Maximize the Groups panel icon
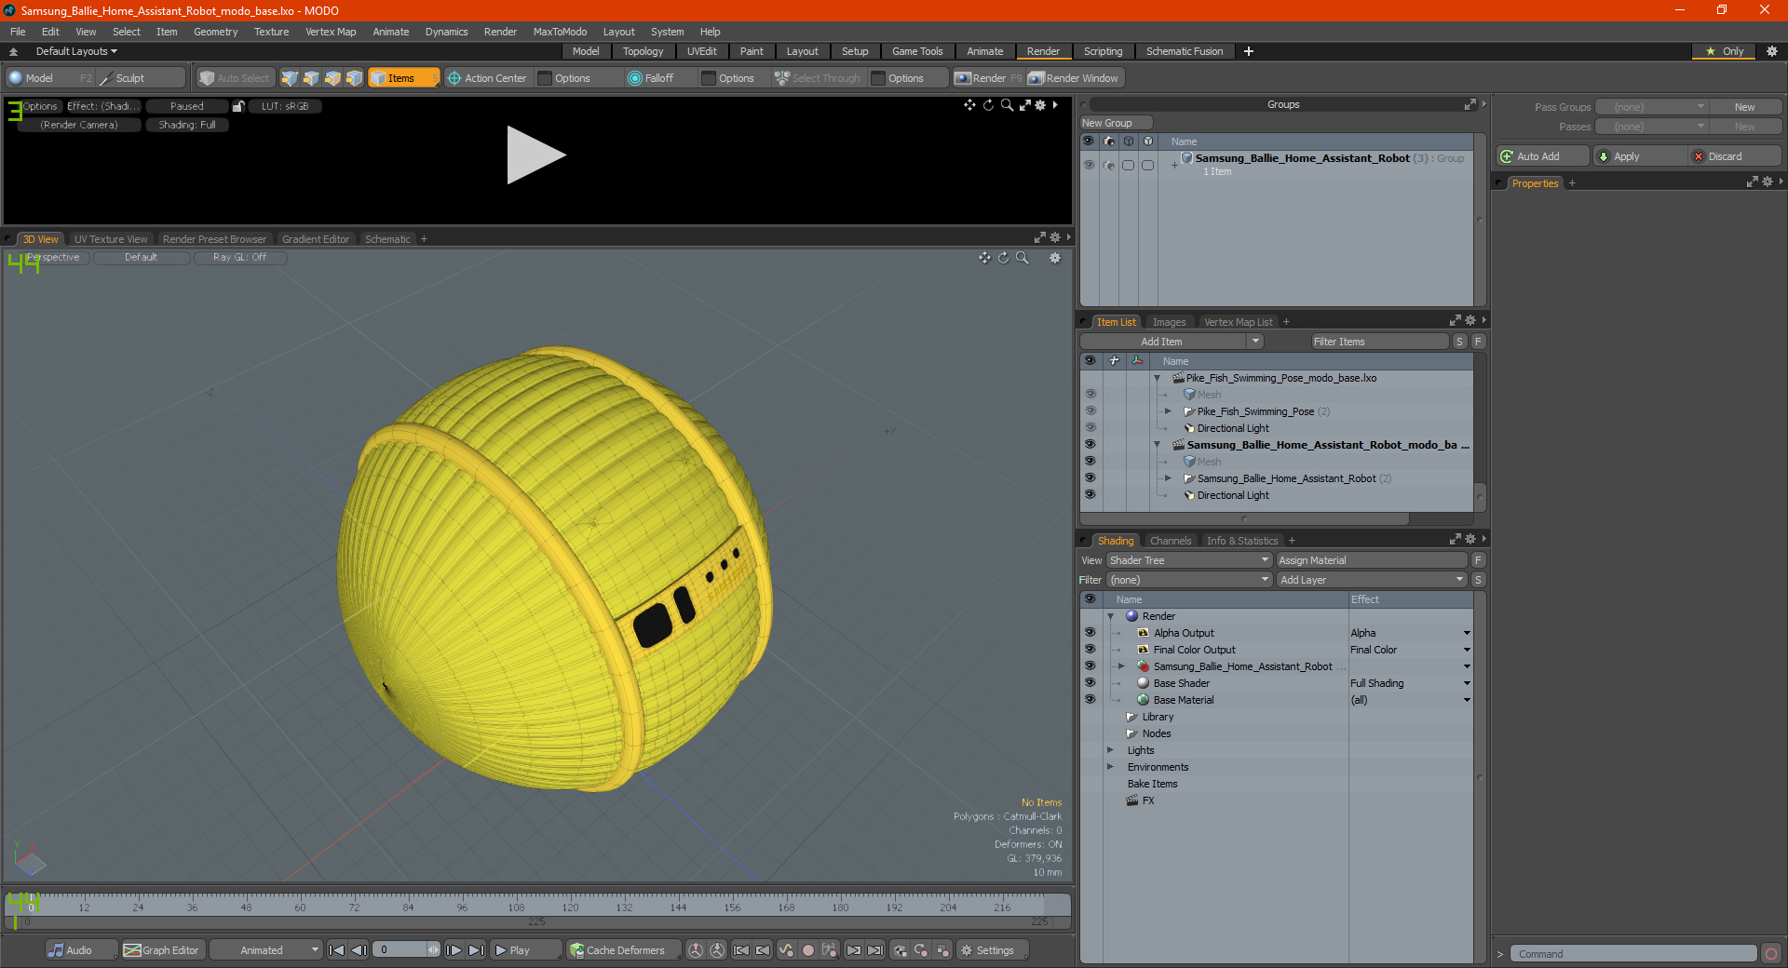The height and width of the screenshot is (968, 1788). pyautogui.click(x=1470, y=104)
